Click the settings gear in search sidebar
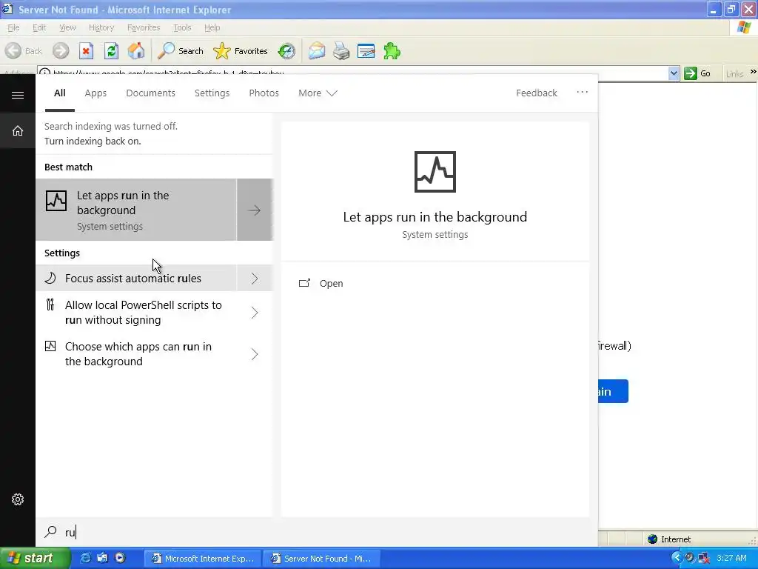Image resolution: width=758 pixels, height=569 pixels. [18, 499]
